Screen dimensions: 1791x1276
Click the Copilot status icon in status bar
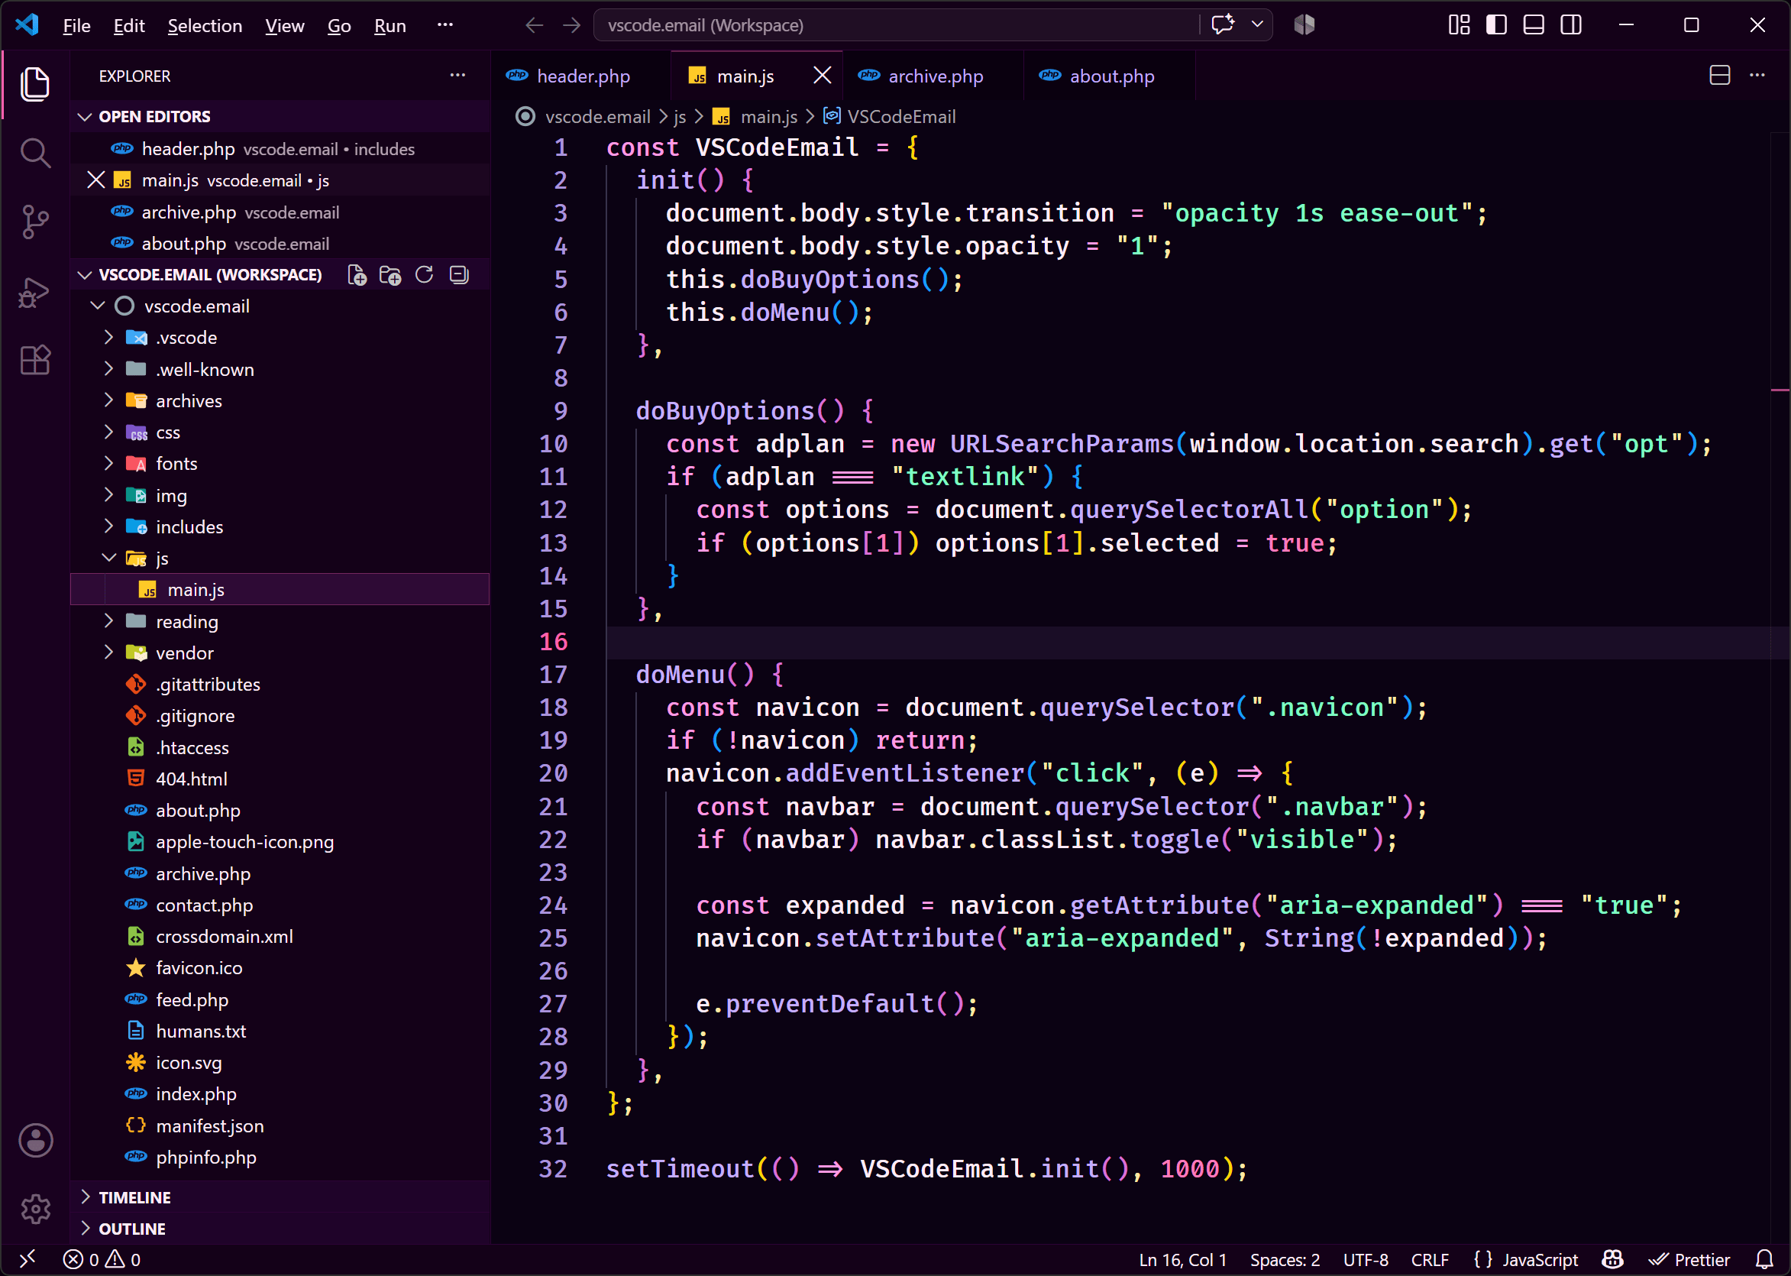tap(1612, 1259)
